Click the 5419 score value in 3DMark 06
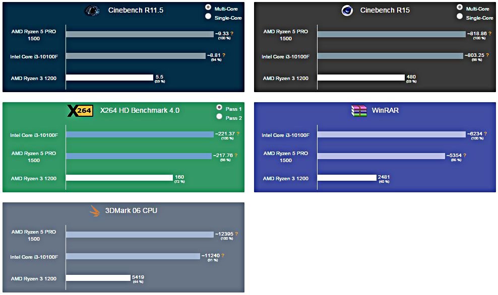 click(138, 277)
